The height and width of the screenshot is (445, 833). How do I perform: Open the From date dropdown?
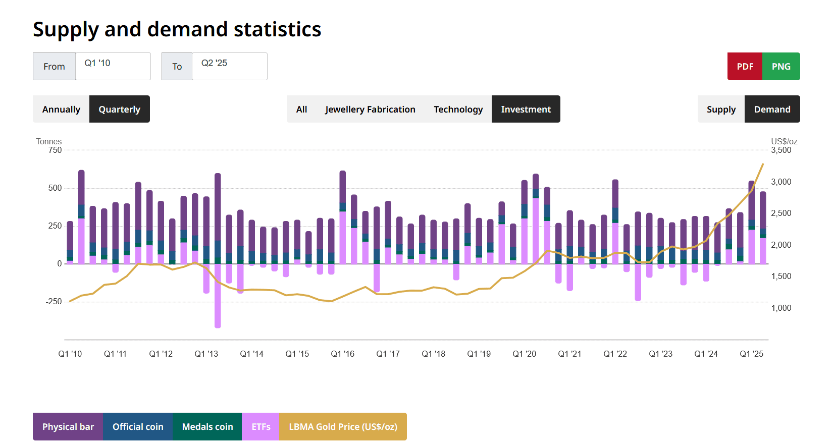coord(113,66)
